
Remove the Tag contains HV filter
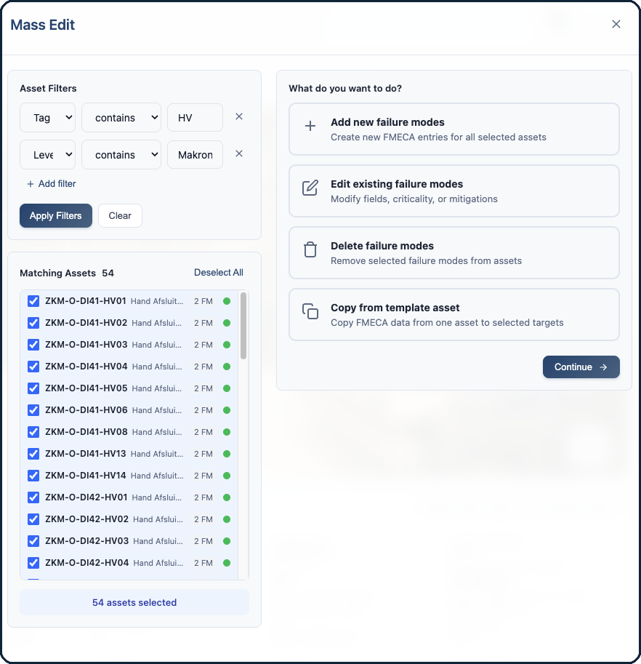tap(239, 116)
